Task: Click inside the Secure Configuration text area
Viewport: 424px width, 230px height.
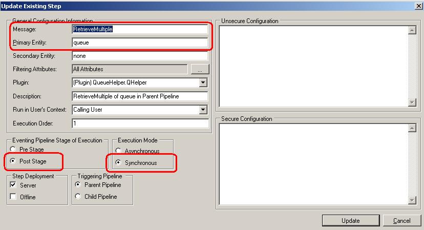Action: 314,164
